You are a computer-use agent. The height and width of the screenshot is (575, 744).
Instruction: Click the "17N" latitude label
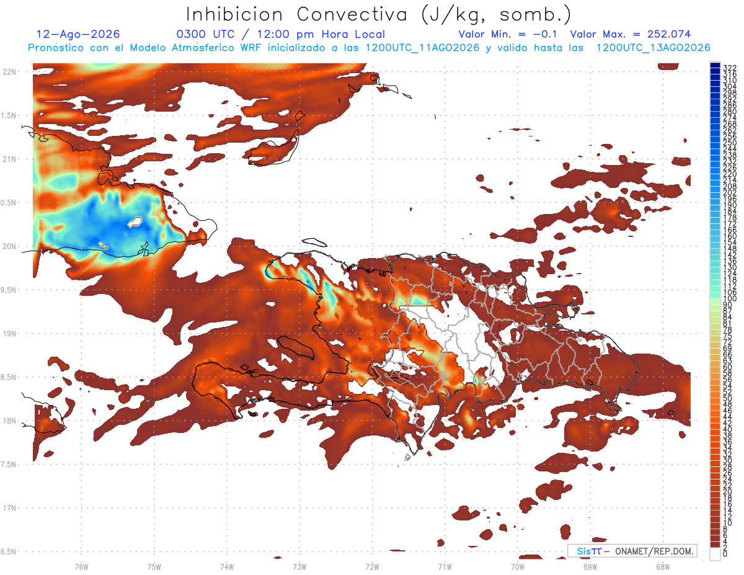(x=10, y=508)
